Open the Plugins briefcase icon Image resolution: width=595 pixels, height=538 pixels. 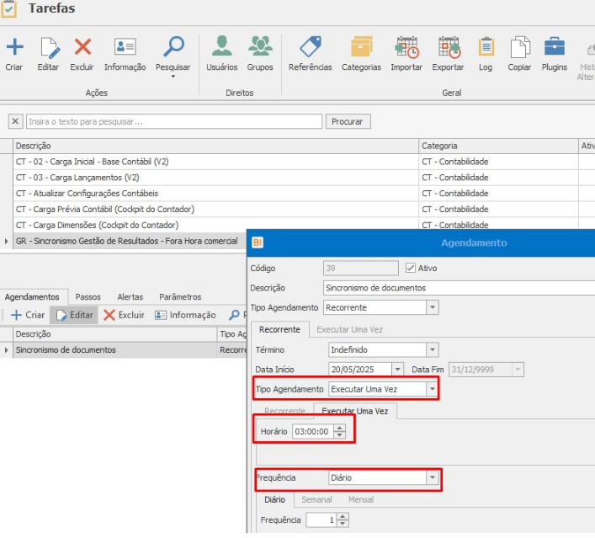pyautogui.click(x=555, y=46)
